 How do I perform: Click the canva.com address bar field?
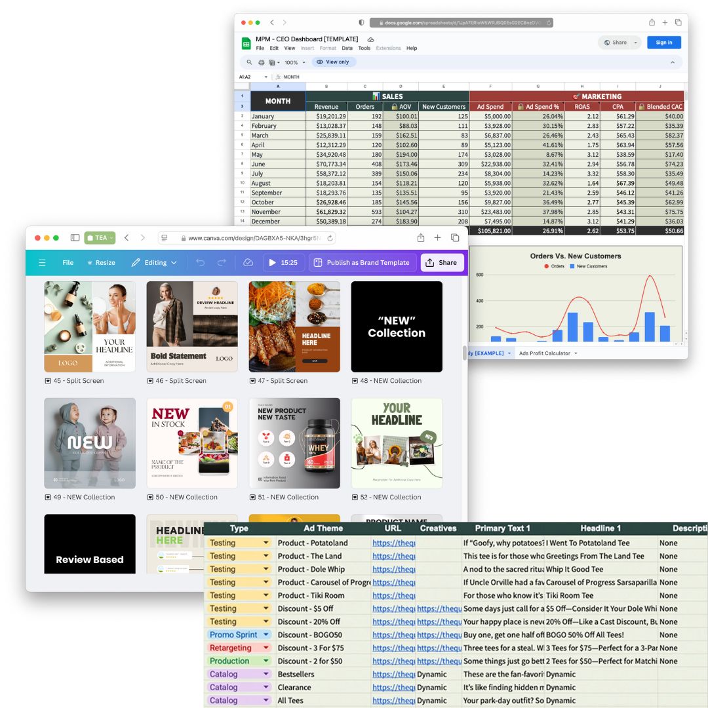click(x=247, y=238)
